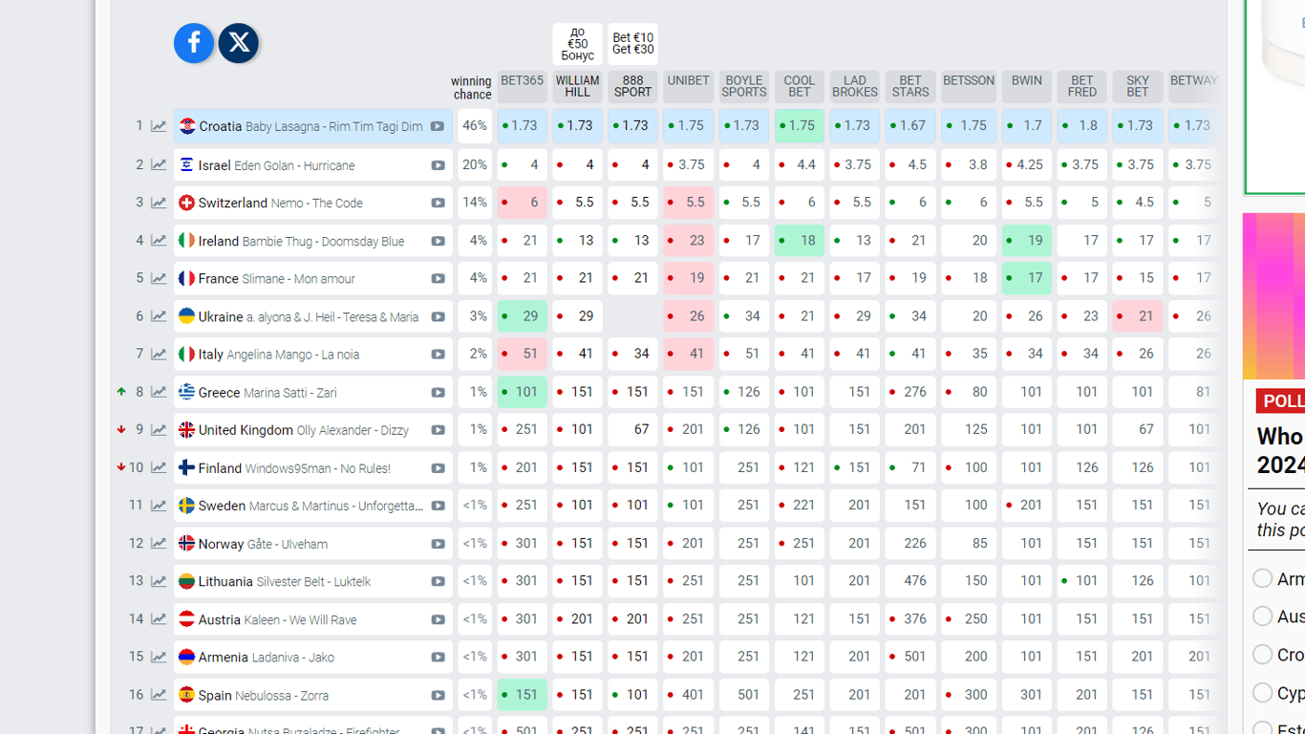Viewport: 1305px width, 734px height.
Task: Click the William Hill €50 bonus offer
Action: (577, 44)
